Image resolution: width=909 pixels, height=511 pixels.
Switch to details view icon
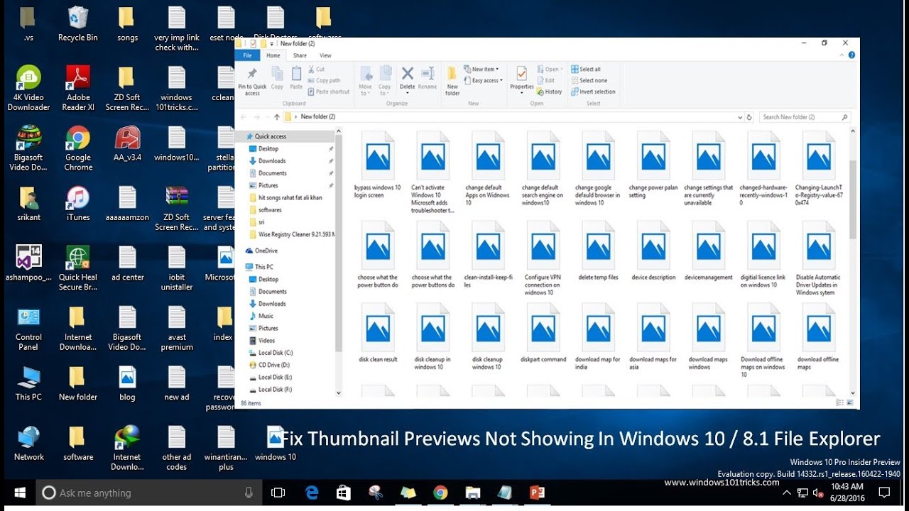coord(841,402)
